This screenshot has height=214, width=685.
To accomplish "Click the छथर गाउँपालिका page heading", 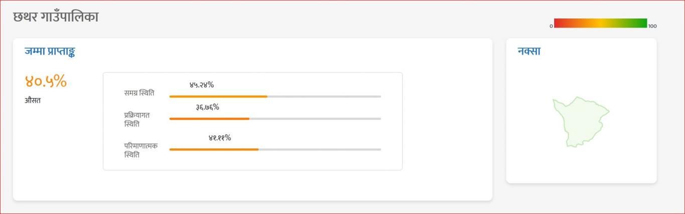I will click(56, 17).
